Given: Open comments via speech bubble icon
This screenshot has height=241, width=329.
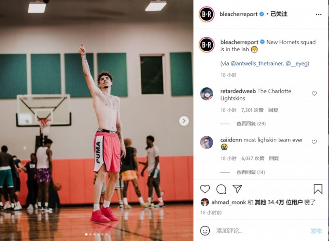Looking at the screenshot, I should click(221, 189).
